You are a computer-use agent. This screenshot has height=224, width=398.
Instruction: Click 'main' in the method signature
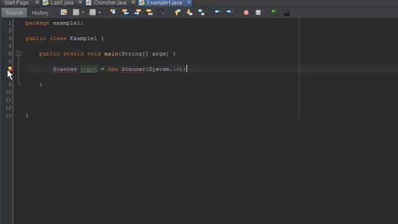[111, 54]
